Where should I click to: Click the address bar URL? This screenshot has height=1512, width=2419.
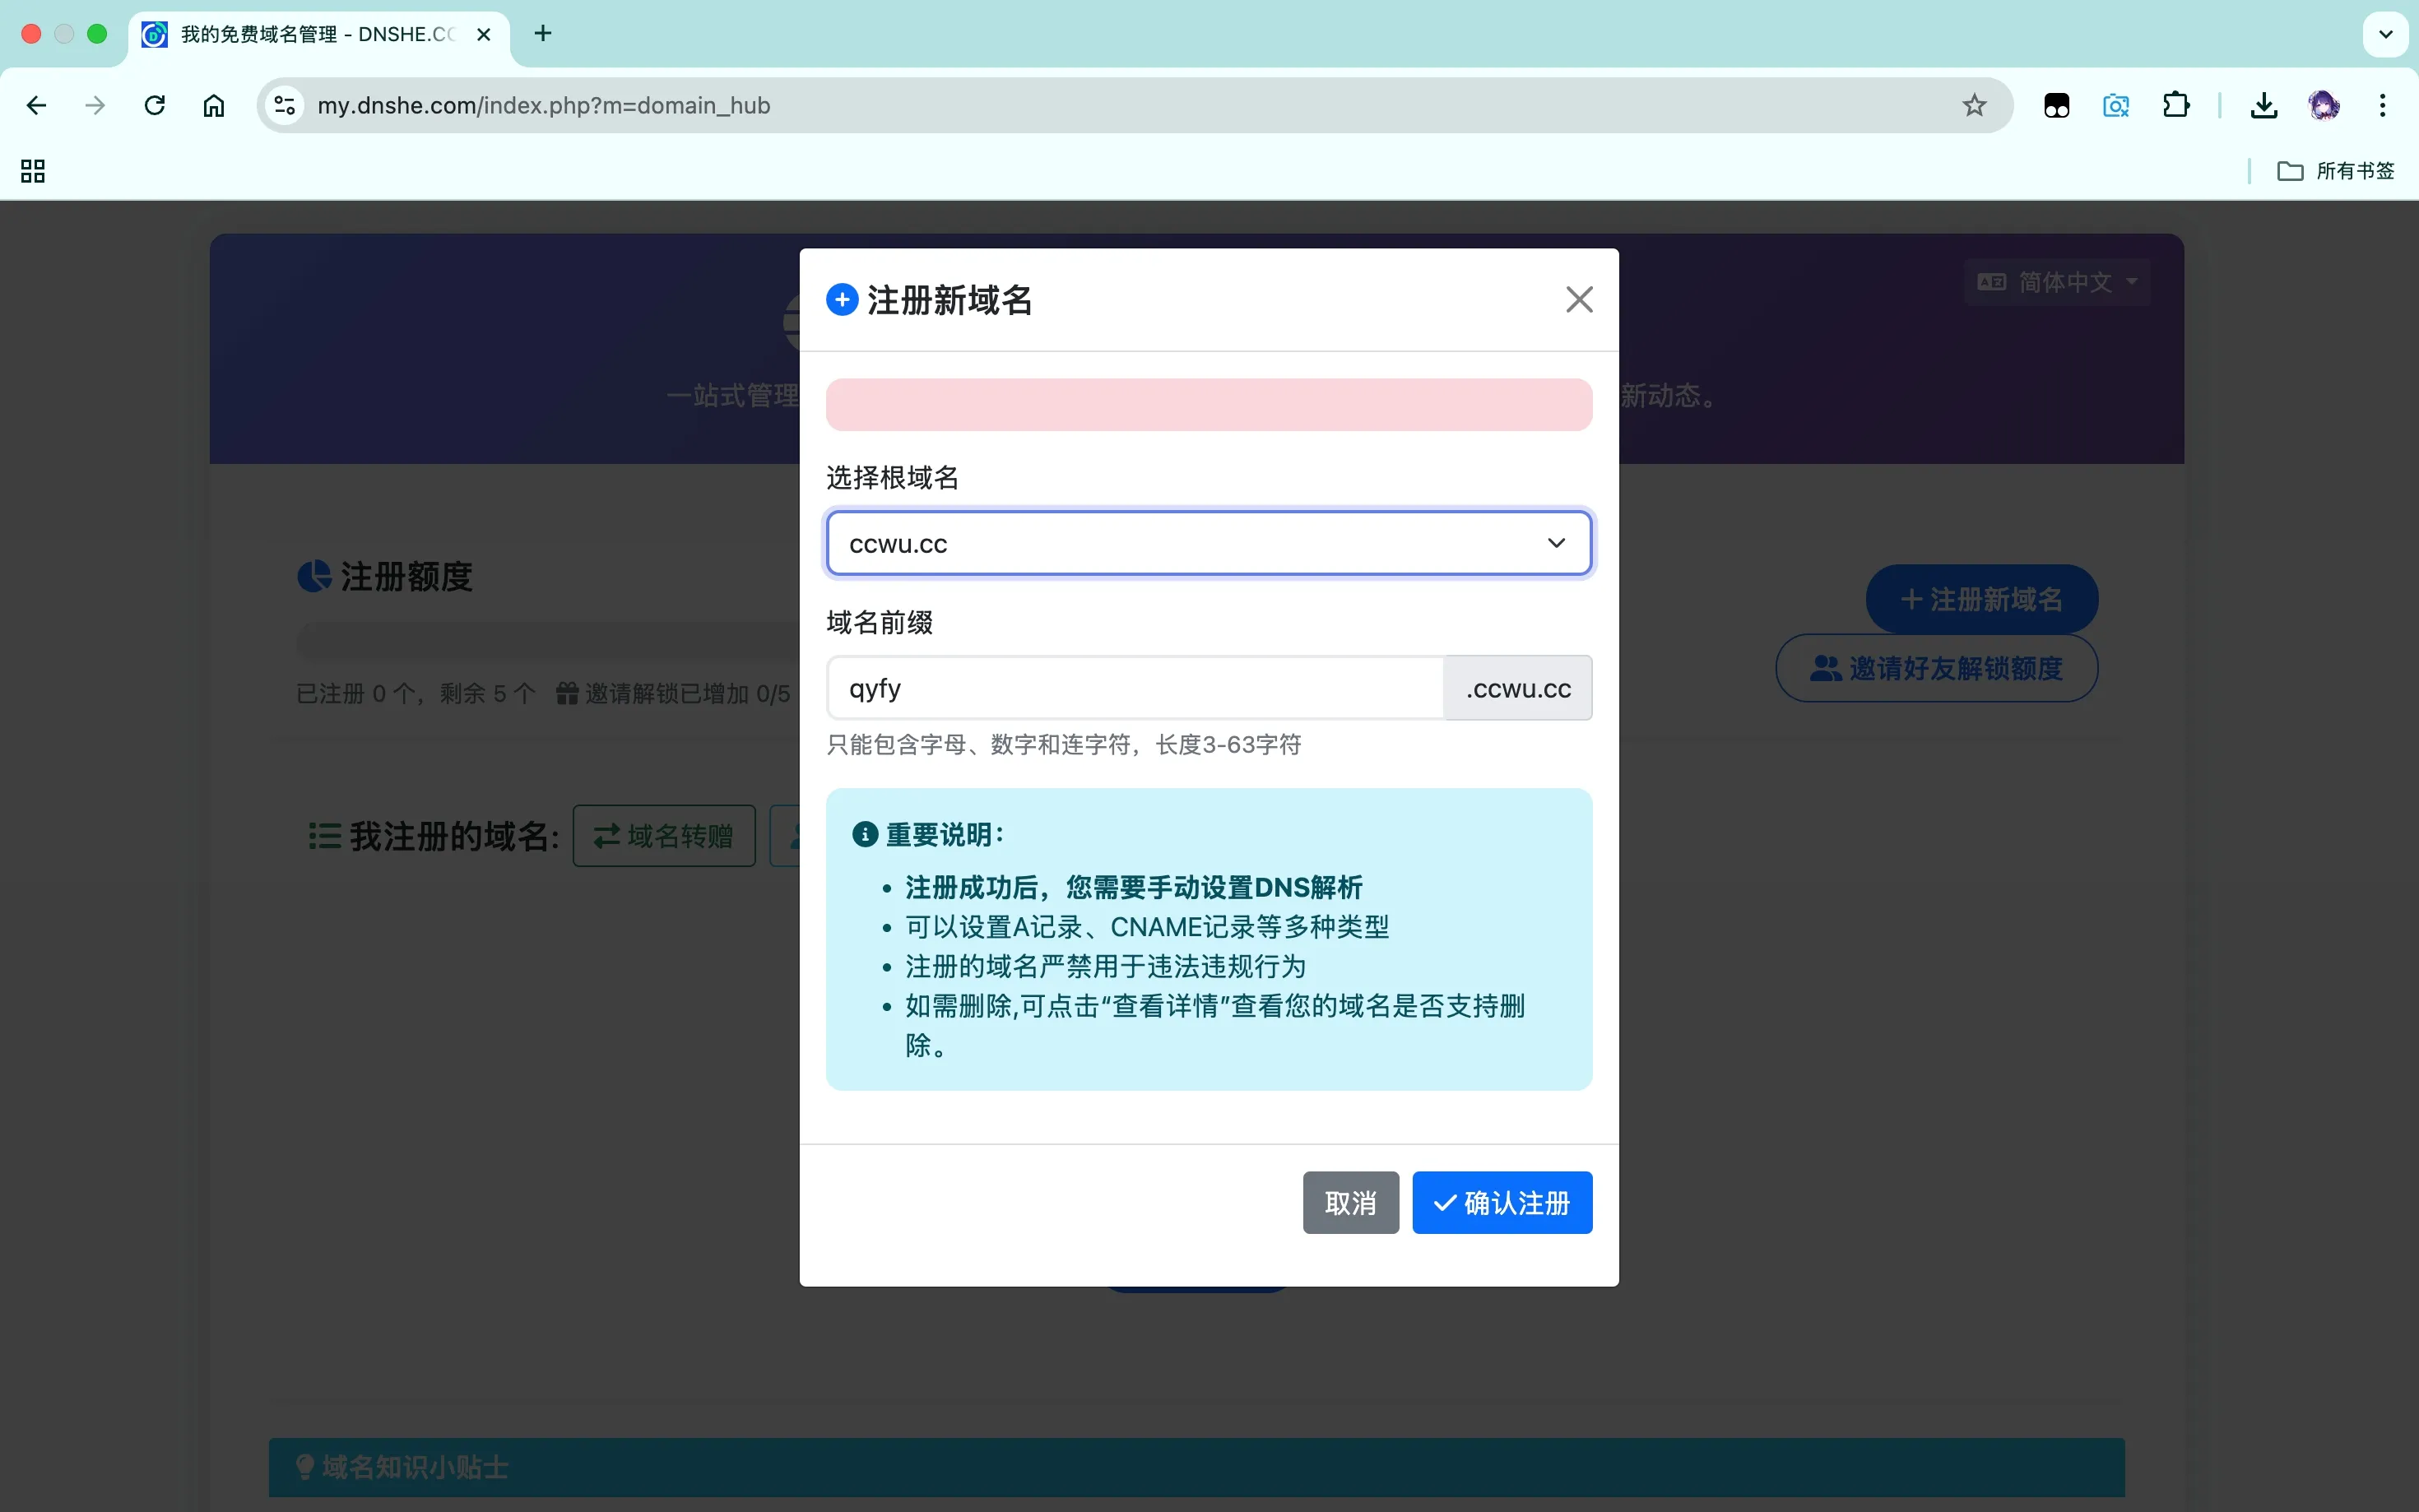click(543, 105)
